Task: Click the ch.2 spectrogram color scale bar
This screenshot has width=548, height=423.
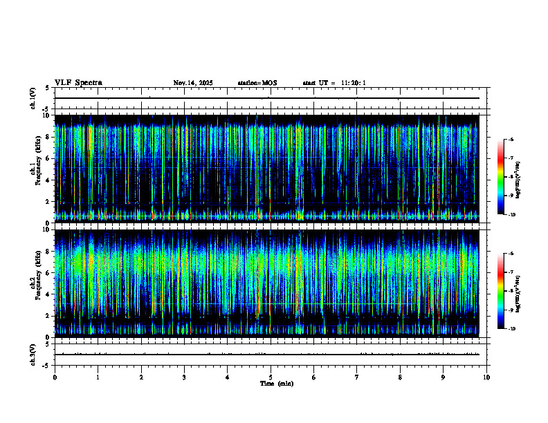Action: 501,291
